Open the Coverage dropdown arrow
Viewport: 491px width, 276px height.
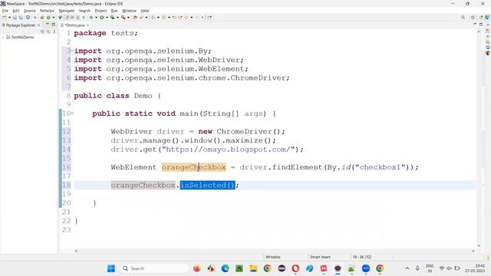pos(117,18)
